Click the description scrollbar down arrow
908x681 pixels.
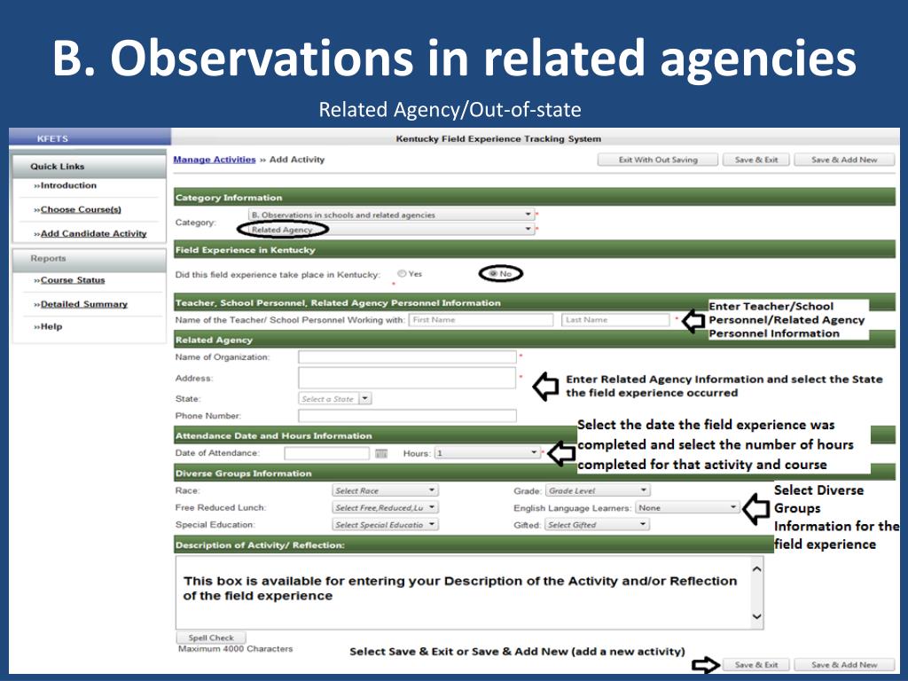[x=756, y=617]
